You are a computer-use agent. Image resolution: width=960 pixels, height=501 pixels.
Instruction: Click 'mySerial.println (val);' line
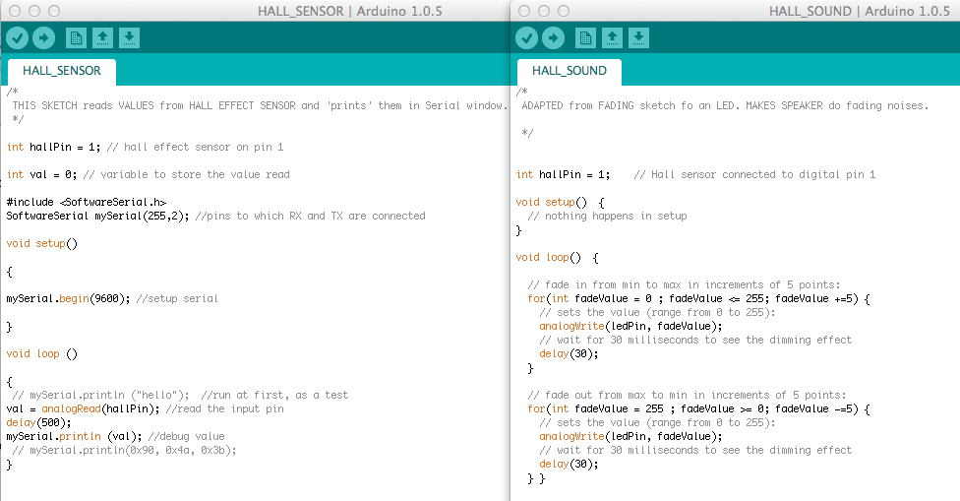[116, 437]
